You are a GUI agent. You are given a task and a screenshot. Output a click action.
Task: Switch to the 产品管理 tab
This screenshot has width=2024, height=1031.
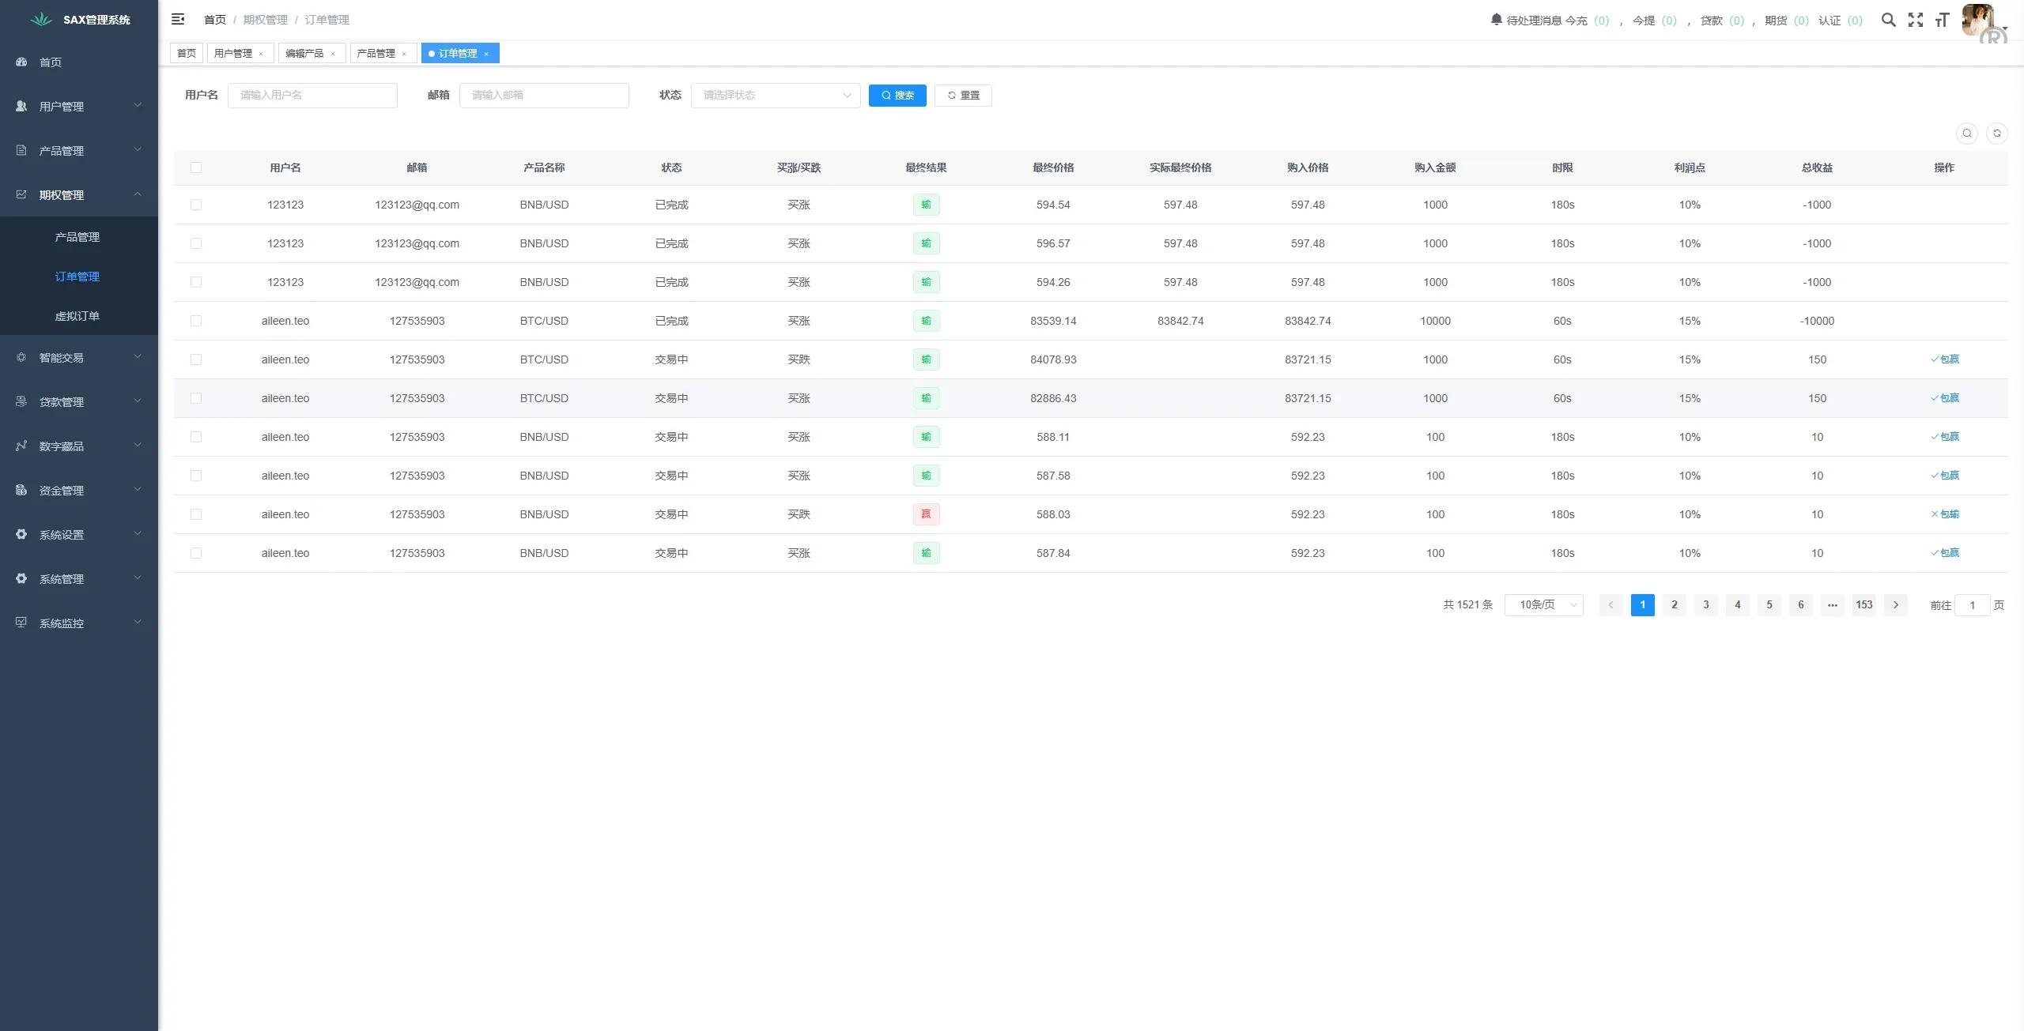[378, 53]
